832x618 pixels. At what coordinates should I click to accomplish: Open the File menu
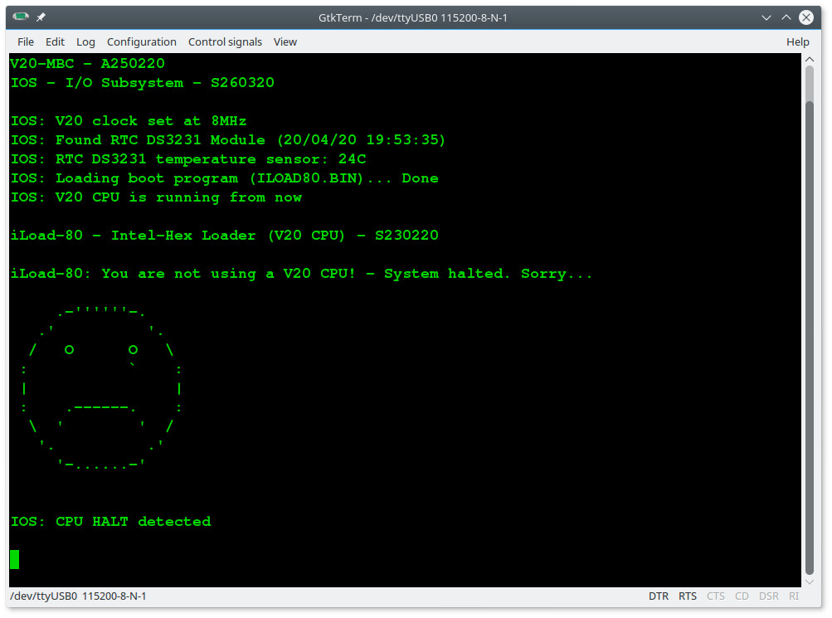[26, 42]
